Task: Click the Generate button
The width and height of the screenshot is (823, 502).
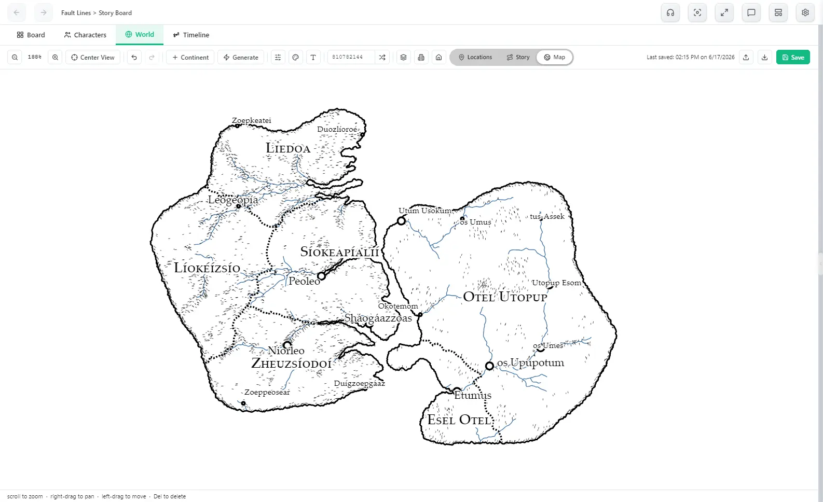Action: pyautogui.click(x=241, y=58)
